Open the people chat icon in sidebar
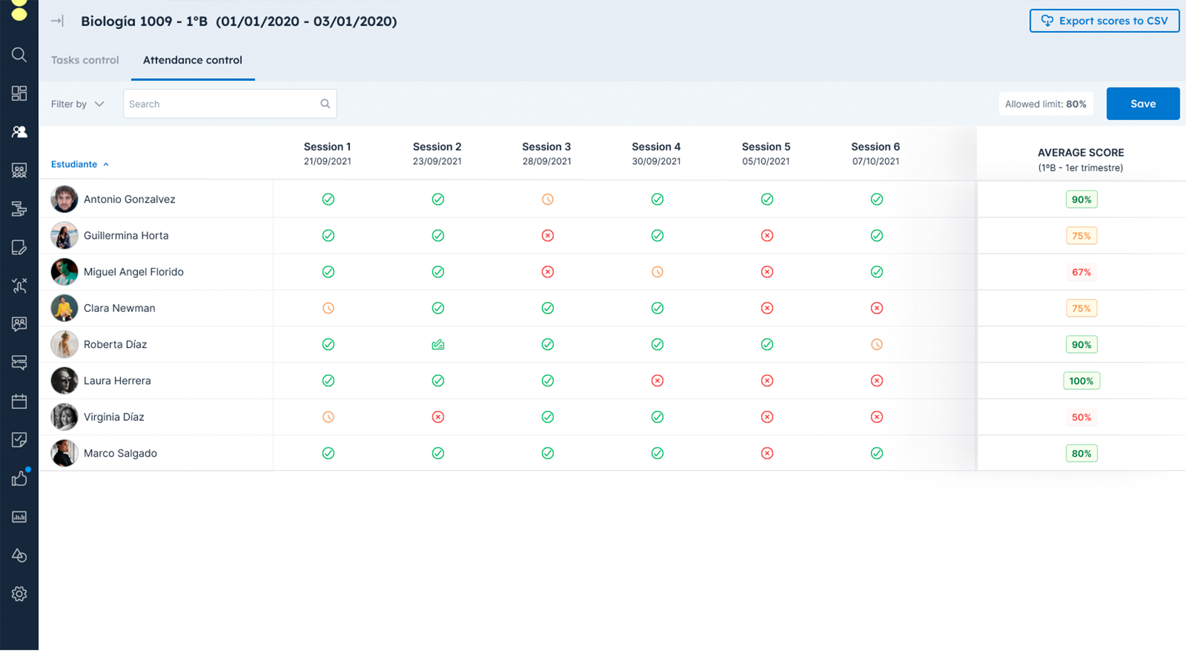1186x651 pixels. pos(19,324)
